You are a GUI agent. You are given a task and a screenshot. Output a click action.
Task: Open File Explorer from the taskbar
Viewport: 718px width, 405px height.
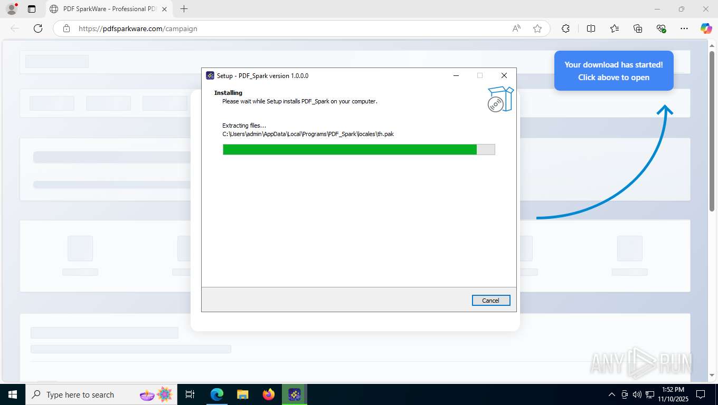click(x=242, y=394)
